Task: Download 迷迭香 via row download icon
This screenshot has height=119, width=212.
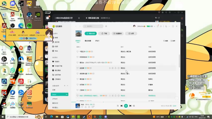Action: click(x=116, y=68)
